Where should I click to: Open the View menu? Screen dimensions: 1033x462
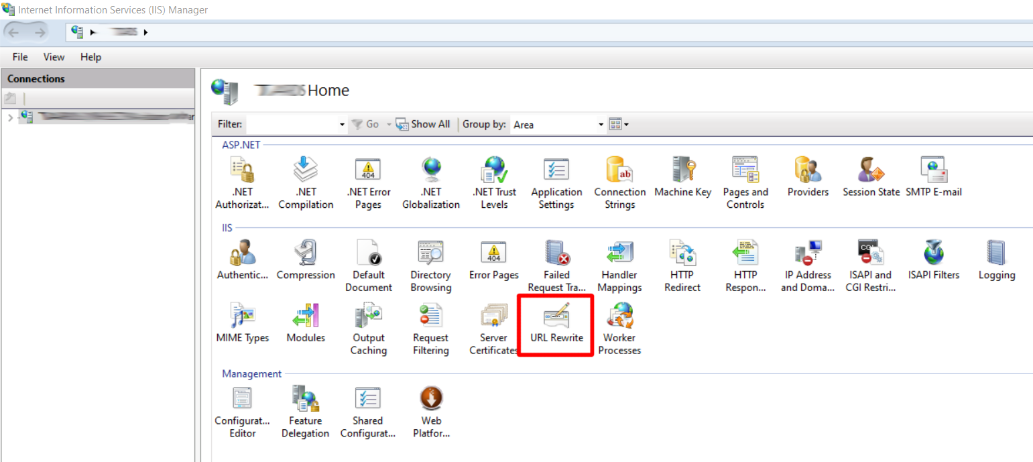[53, 57]
